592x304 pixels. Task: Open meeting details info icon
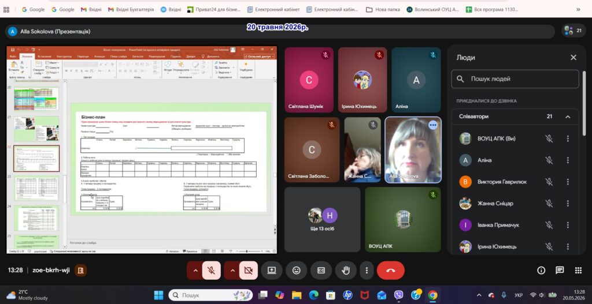[541, 271]
